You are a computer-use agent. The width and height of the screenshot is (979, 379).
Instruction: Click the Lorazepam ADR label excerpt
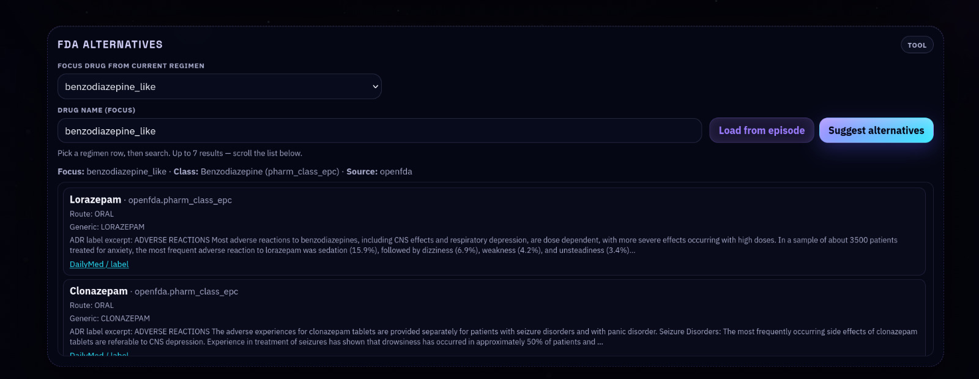(483, 245)
